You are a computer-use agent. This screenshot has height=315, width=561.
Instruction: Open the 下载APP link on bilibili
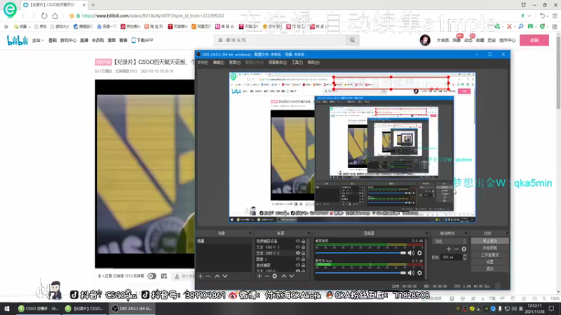coord(142,41)
